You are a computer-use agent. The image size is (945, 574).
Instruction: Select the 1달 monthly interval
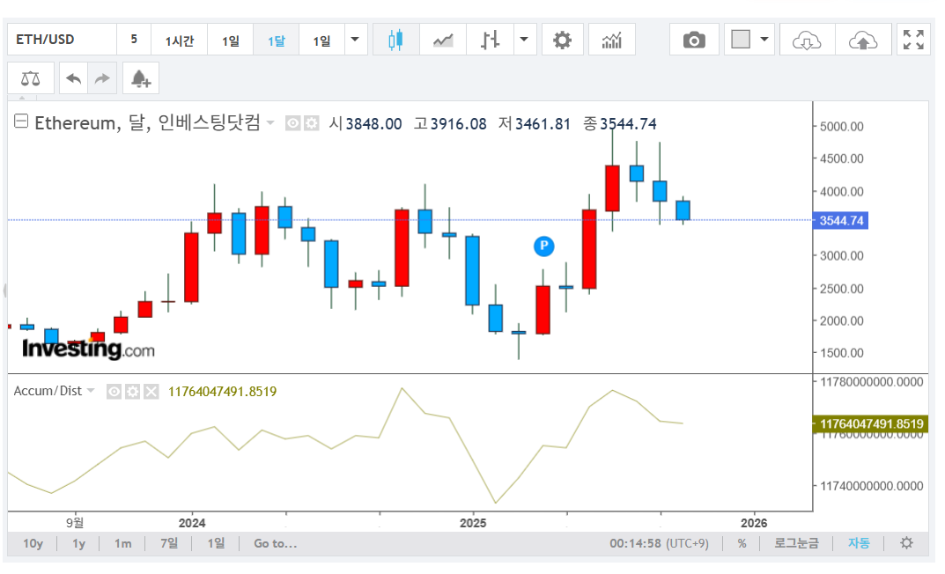(276, 40)
